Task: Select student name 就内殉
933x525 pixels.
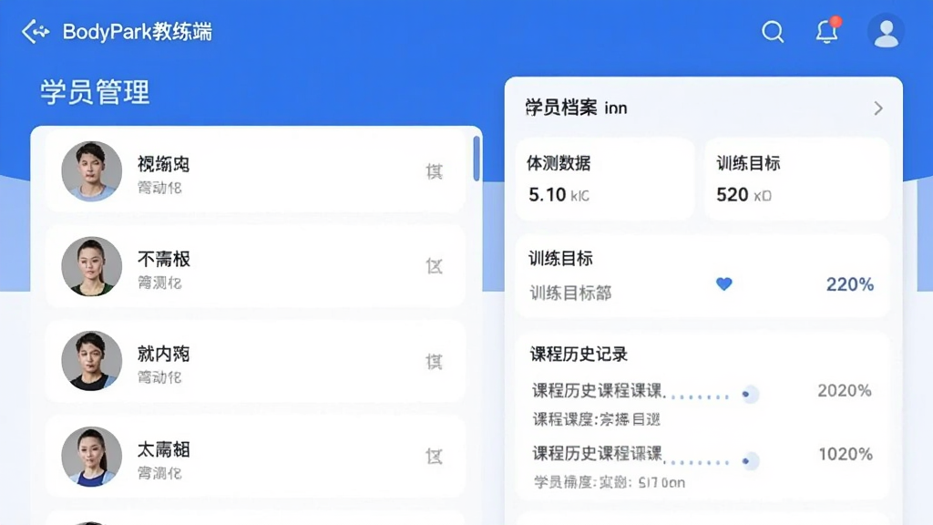Action: point(164,354)
